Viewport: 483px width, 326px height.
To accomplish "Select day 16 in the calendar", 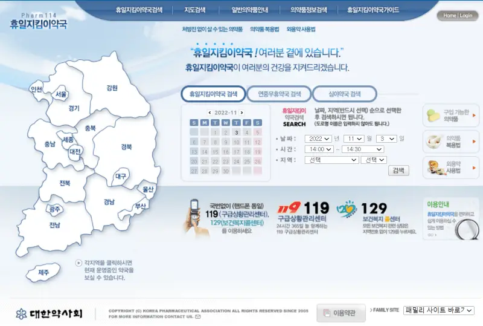I will [x=226, y=152].
